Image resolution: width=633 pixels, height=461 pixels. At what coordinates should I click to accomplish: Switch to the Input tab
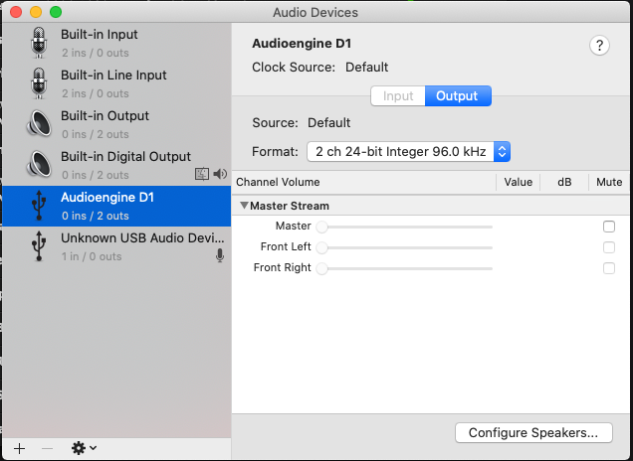[x=398, y=96]
